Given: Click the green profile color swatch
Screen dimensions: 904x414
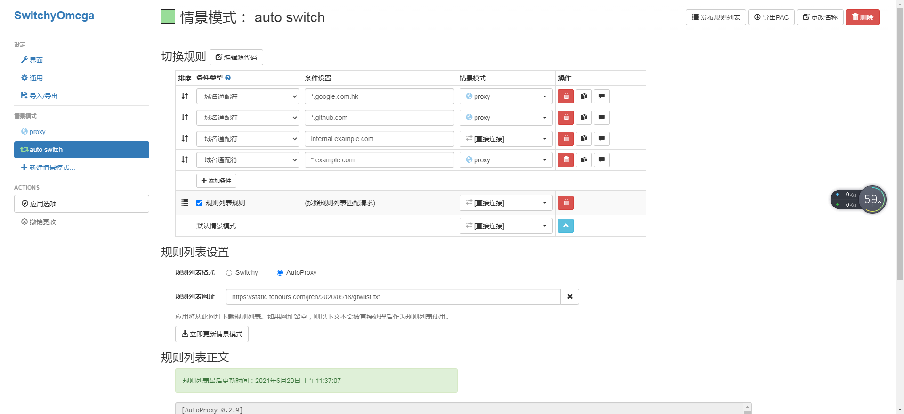Looking at the screenshot, I should tap(168, 17).
